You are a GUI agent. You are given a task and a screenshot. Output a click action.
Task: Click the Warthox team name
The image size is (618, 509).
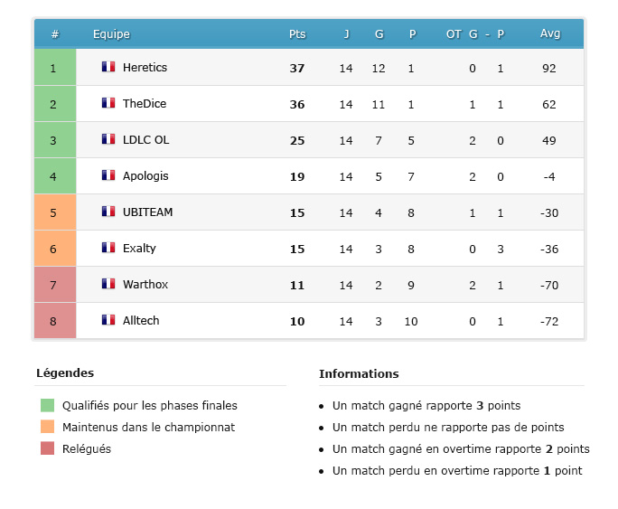(x=145, y=285)
